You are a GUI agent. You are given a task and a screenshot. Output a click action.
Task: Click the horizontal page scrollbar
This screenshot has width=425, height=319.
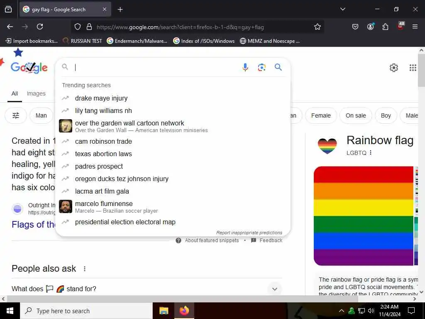click(182, 299)
